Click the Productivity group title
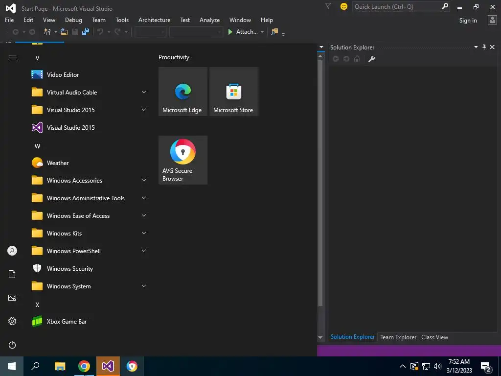 point(174,57)
